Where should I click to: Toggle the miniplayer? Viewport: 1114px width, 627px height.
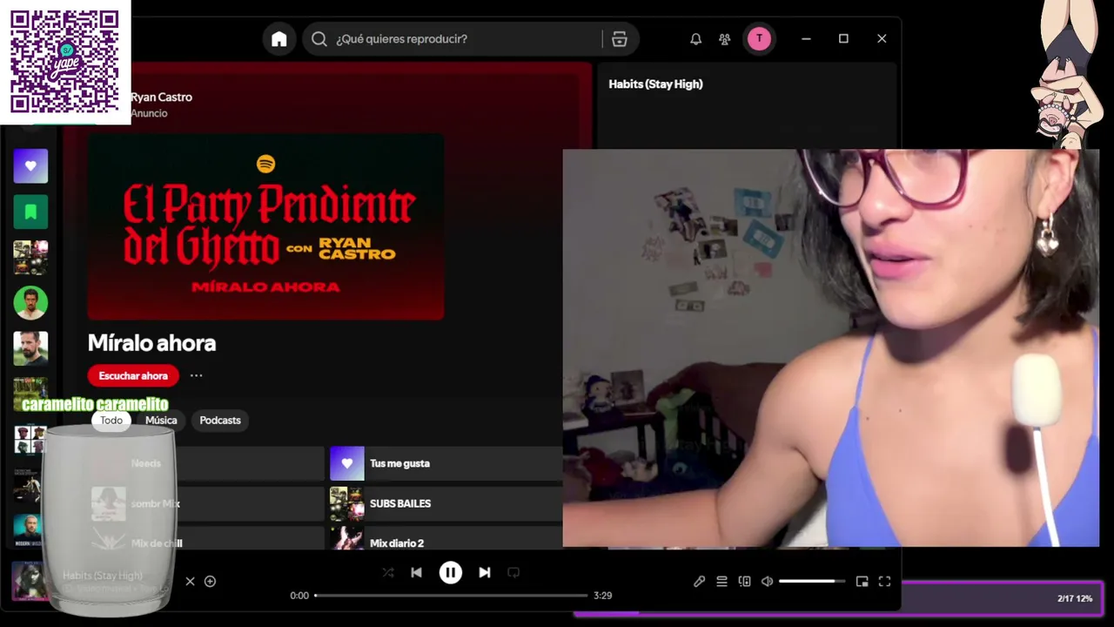click(x=862, y=582)
